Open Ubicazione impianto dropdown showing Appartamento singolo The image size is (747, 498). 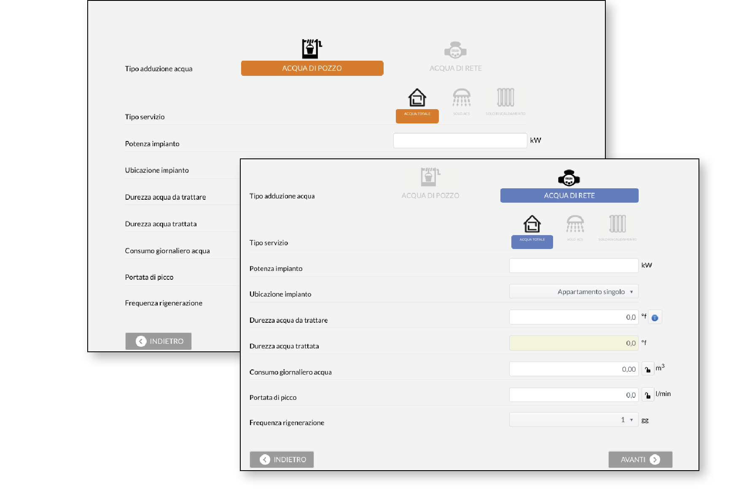(574, 292)
